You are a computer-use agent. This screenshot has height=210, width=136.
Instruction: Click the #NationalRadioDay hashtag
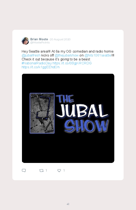click(x=37, y=63)
